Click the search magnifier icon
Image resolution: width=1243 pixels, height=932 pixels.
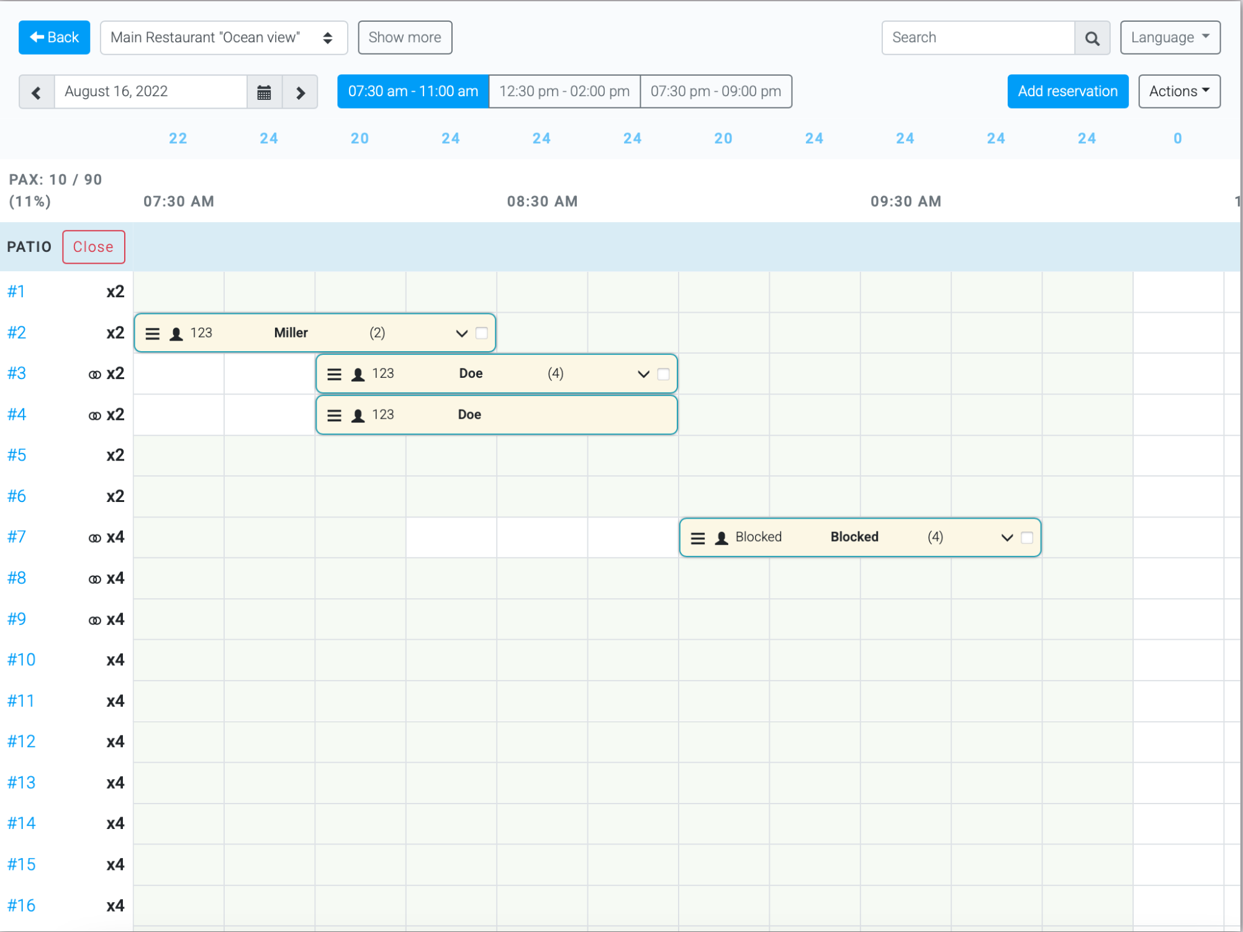[x=1092, y=38]
